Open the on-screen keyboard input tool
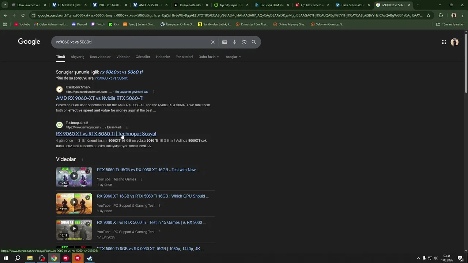The height and width of the screenshot is (263, 468). pyautogui.click(x=224, y=42)
